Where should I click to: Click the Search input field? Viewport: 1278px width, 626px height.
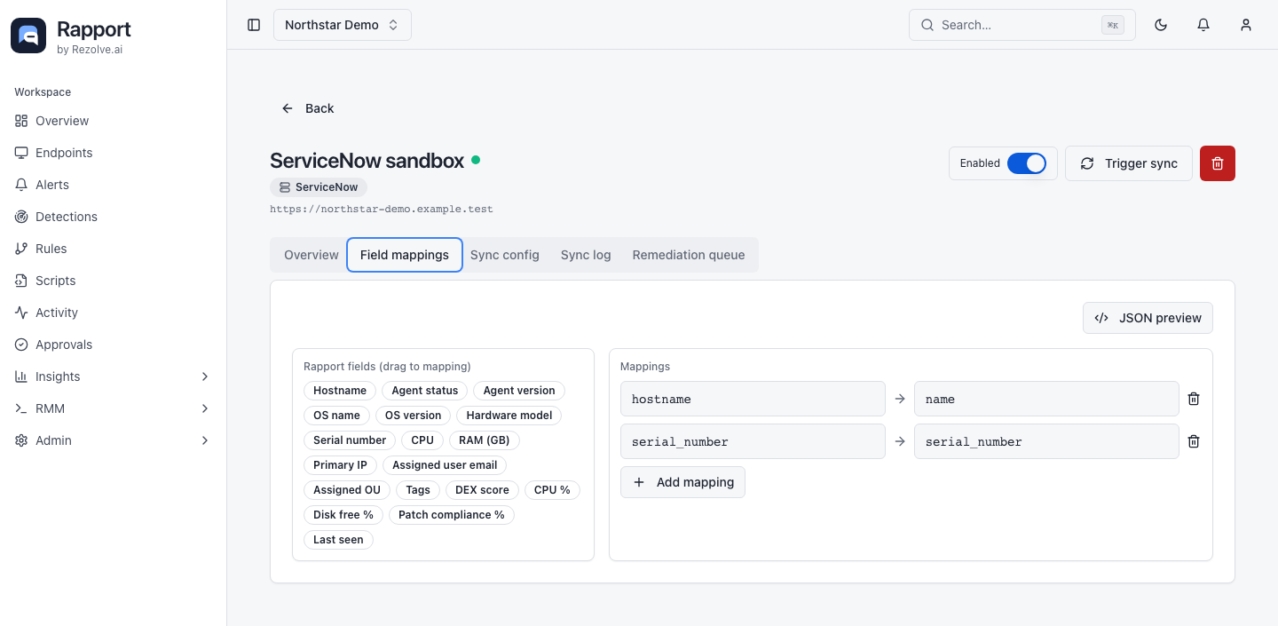click(x=1022, y=25)
